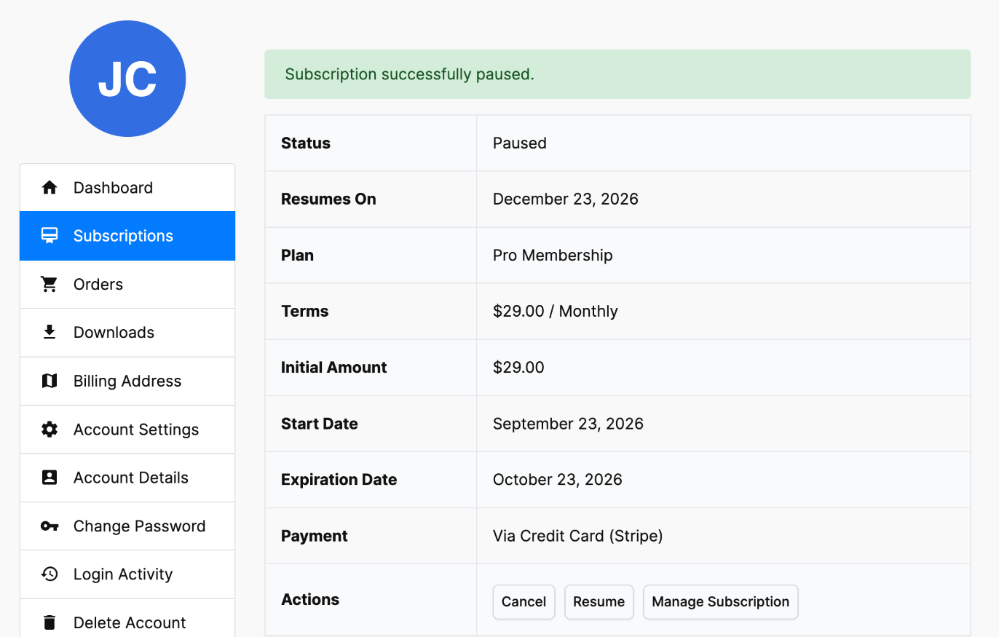Screen dimensions: 999x637
Task: Click the Downloads arrow icon
Action: [50, 333]
